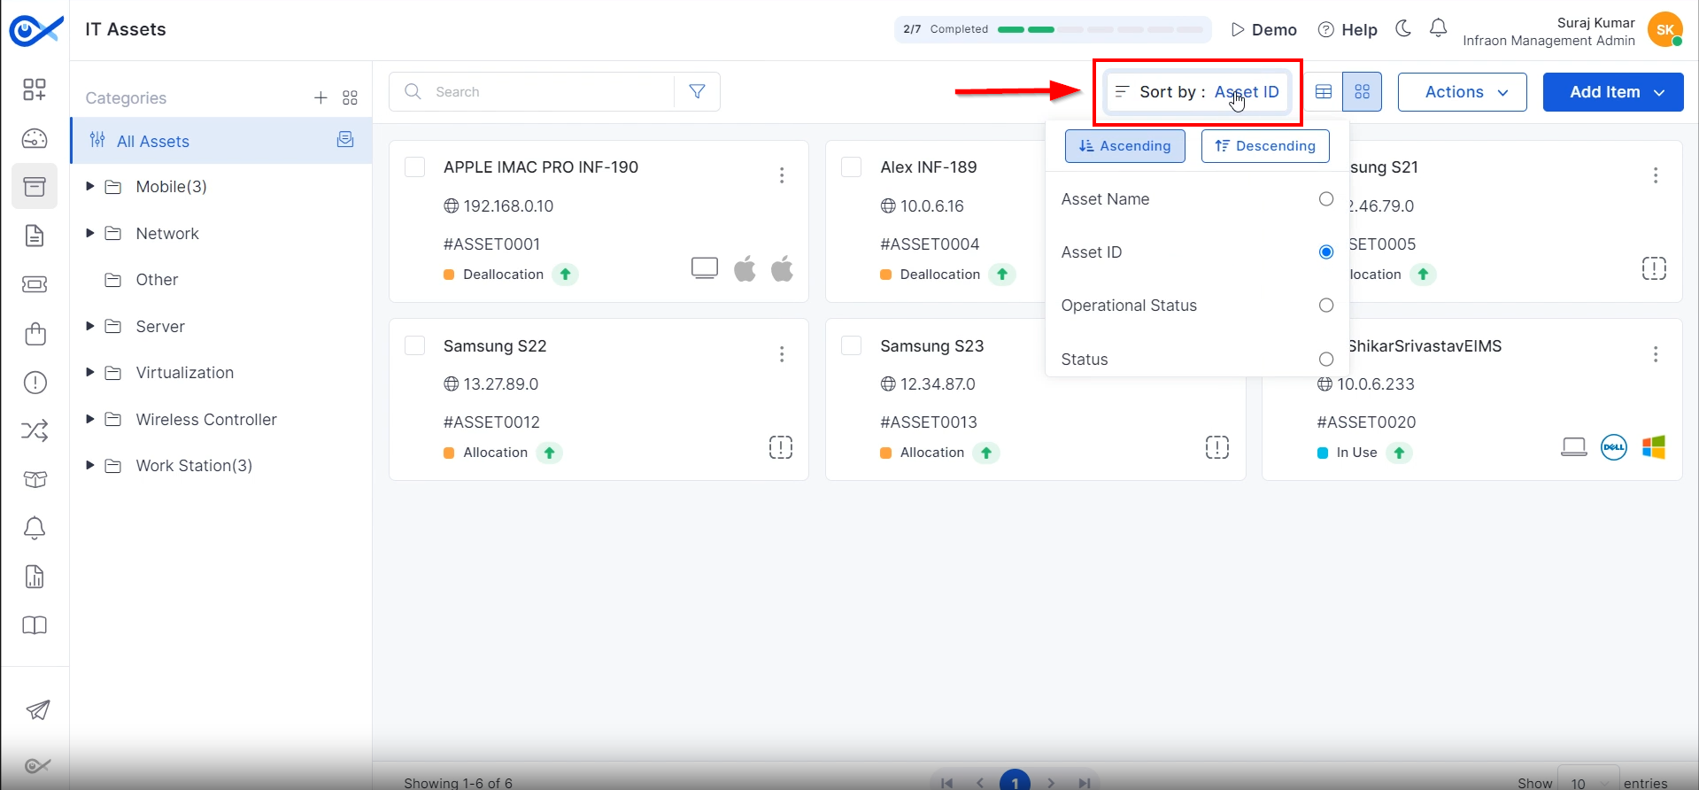This screenshot has width=1699, height=790.
Task: Click the filter funnel icon beside search
Action: click(x=697, y=91)
